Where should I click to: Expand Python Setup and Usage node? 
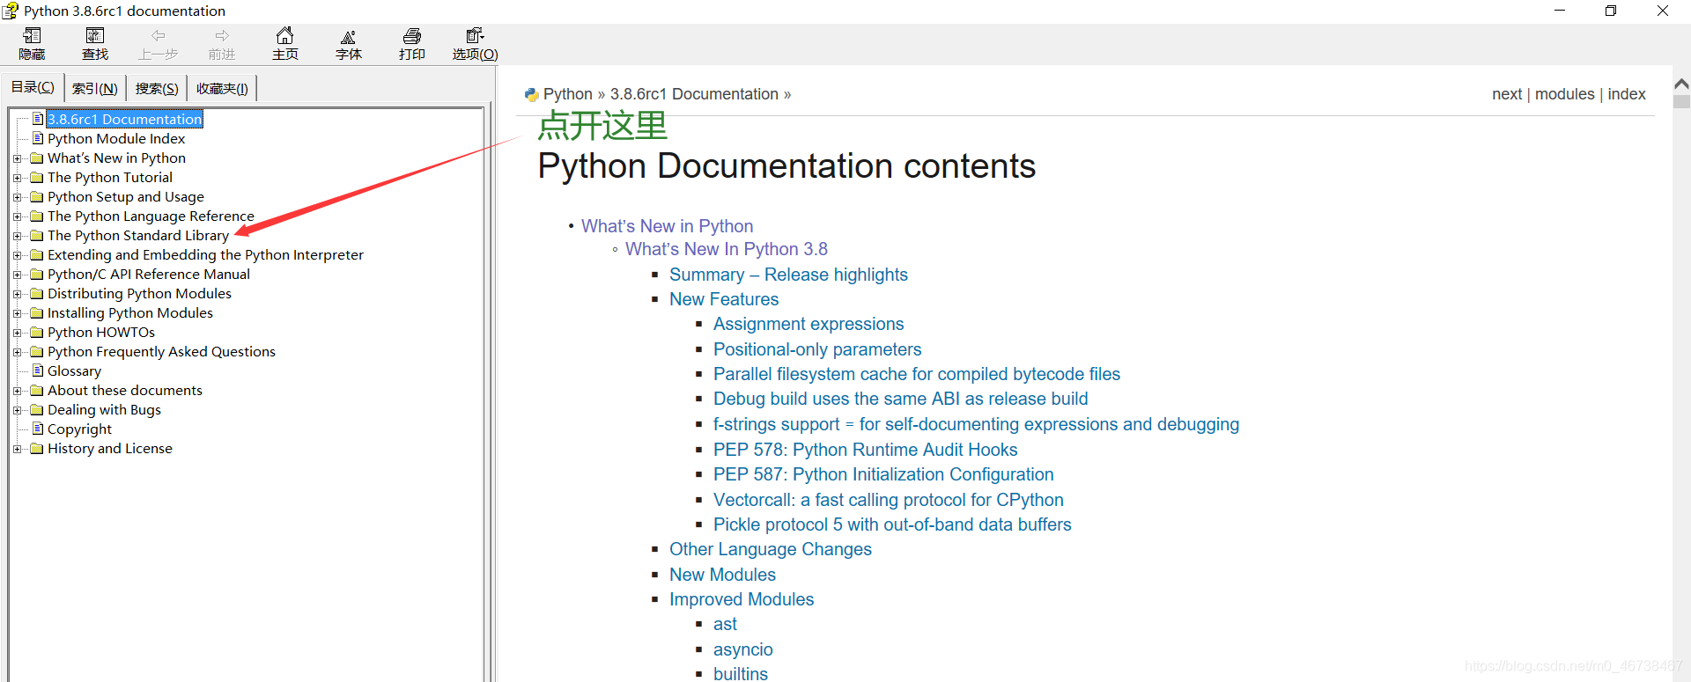(x=18, y=197)
